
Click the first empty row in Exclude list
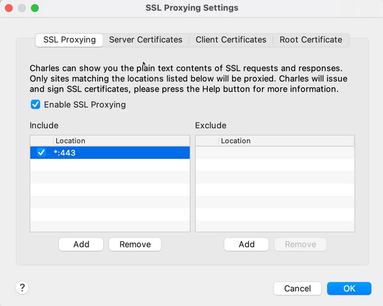pos(275,153)
